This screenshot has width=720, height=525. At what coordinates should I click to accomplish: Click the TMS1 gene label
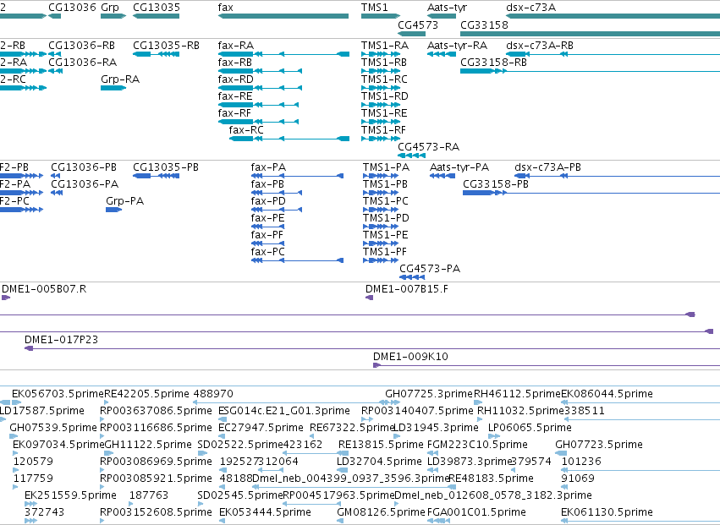(375, 8)
